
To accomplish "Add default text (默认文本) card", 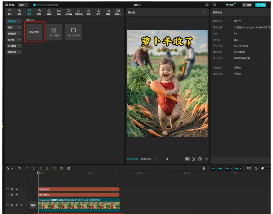I will [x=34, y=32].
